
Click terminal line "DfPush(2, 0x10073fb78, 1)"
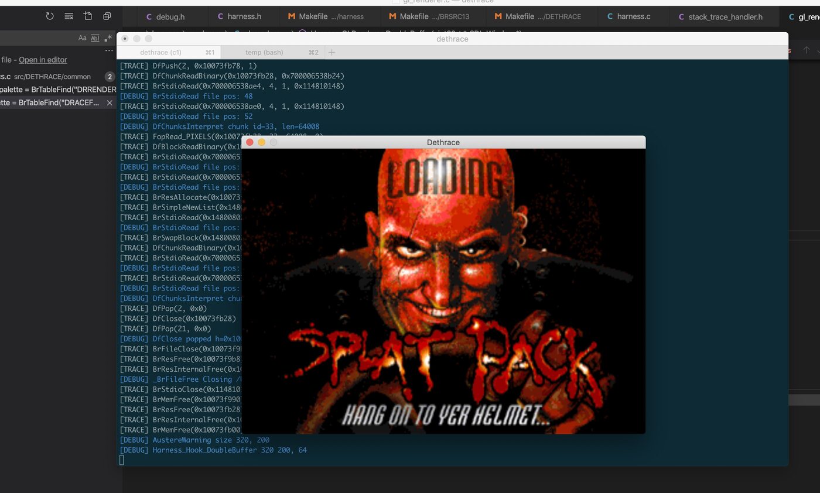point(188,66)
